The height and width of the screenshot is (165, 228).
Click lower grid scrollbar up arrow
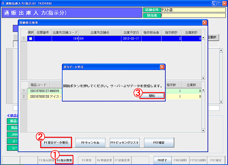[x=203, y=90]
